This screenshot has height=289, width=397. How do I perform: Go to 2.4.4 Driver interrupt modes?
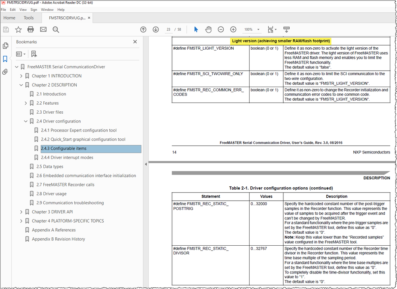[67, 157]
